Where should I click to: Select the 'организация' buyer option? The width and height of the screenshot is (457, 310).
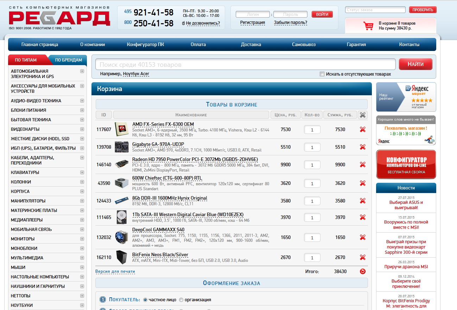[181, 300]
